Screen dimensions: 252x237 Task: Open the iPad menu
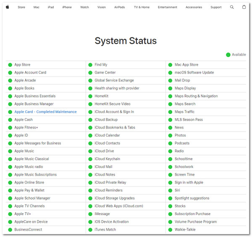coord(51,7)
